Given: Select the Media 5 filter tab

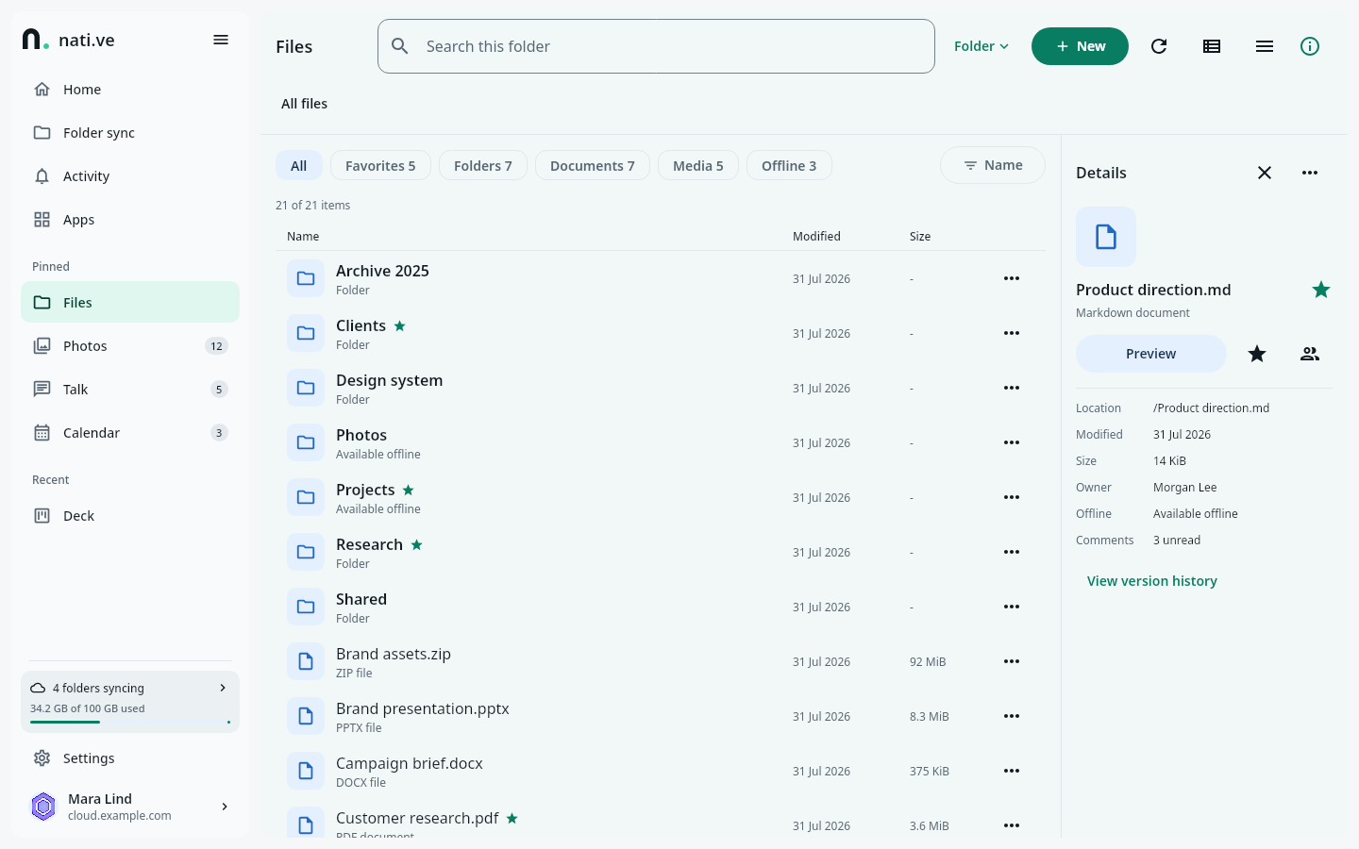Looking at the screenshot, I should [698, 166].
